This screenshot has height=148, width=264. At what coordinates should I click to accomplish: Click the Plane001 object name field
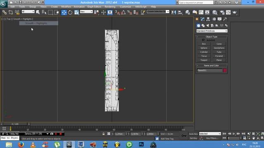coord(210,70)
